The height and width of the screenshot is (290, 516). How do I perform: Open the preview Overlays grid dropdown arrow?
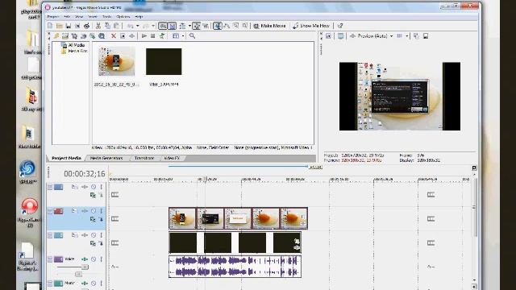tap(407, 35)
